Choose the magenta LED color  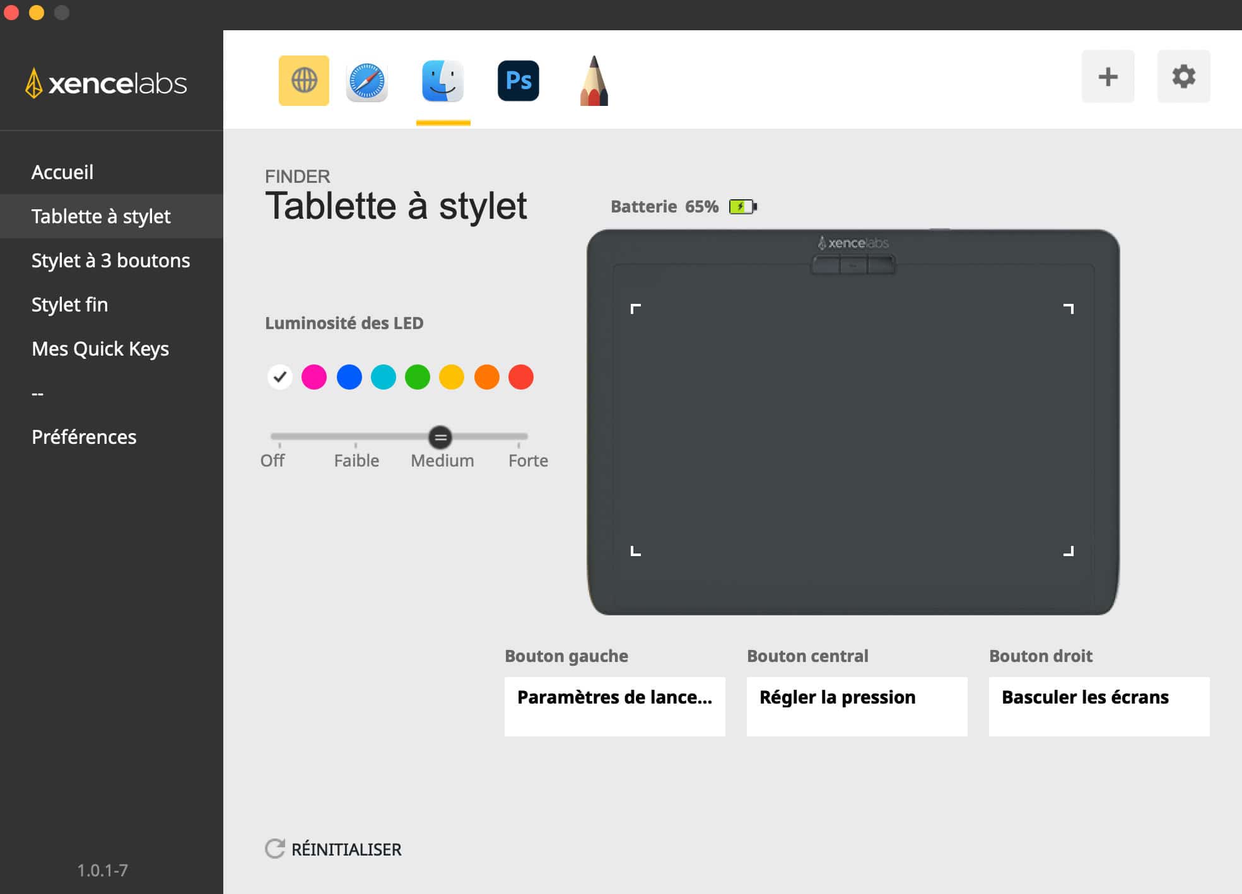pos(314,377)
